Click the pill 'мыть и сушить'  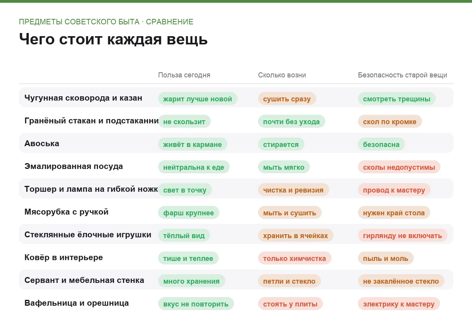(x=290, y=213)
